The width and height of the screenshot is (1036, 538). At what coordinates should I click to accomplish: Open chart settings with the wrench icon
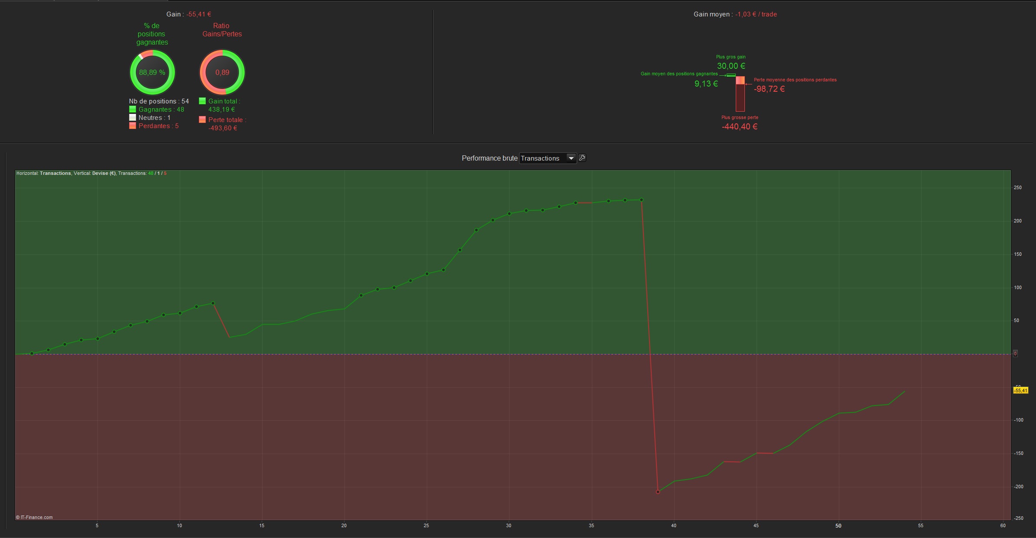point(582,158)
